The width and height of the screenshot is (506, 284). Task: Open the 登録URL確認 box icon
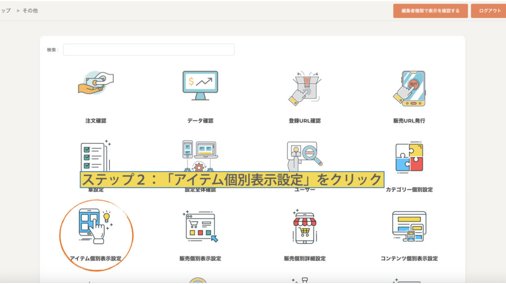304,88
